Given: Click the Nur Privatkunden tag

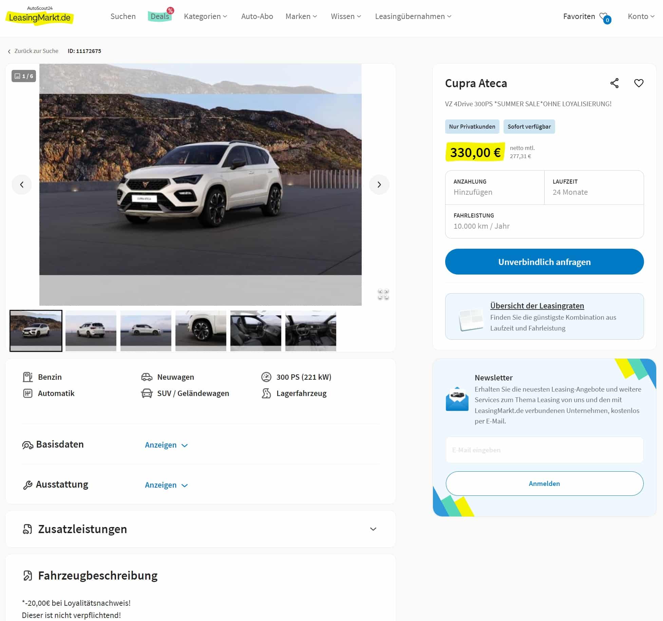Looking at the screenshot, I should (472, 127).
